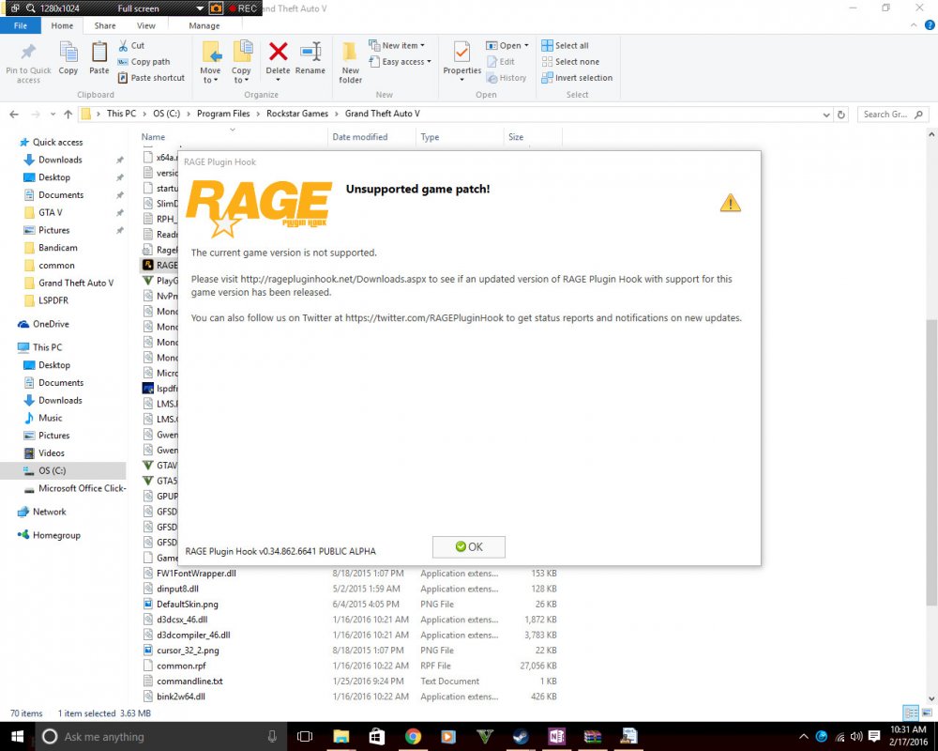Switch to details view layout
The image size is (938, 751).
coord(911,713)
